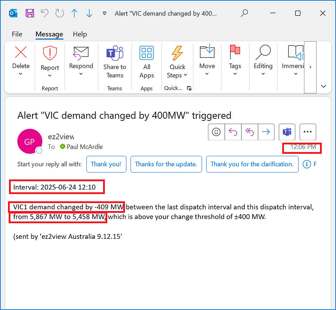
Task: Expand the Tags dropdown arrow
Action: [235, 74]
